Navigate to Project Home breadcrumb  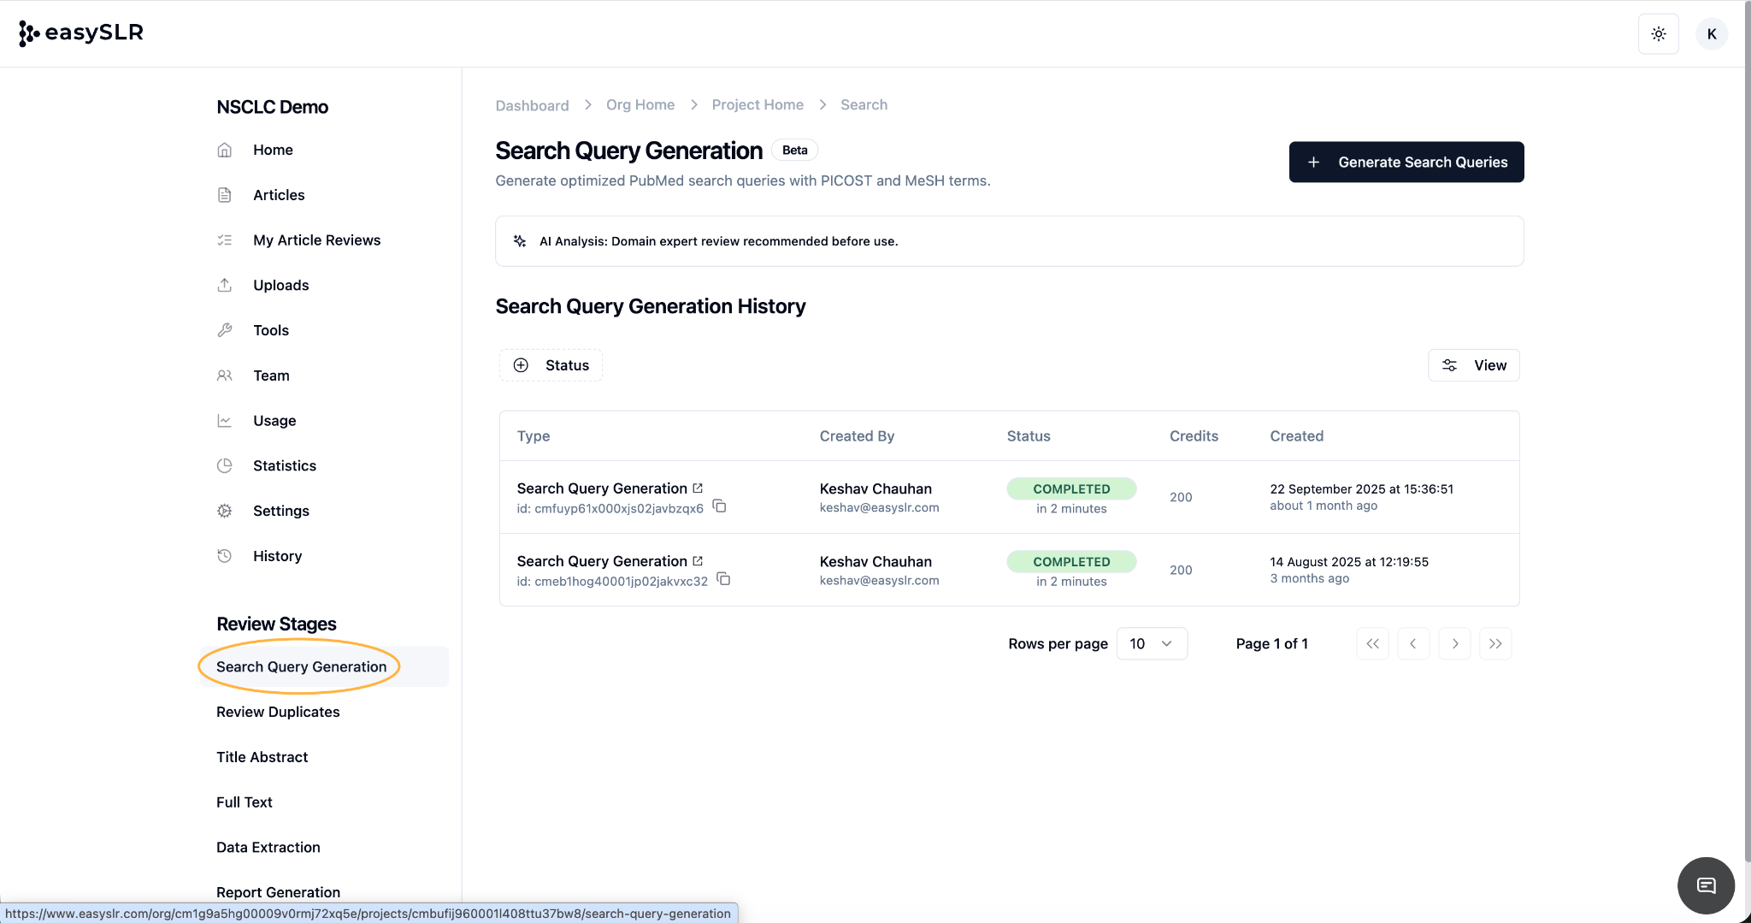[758, 104]
